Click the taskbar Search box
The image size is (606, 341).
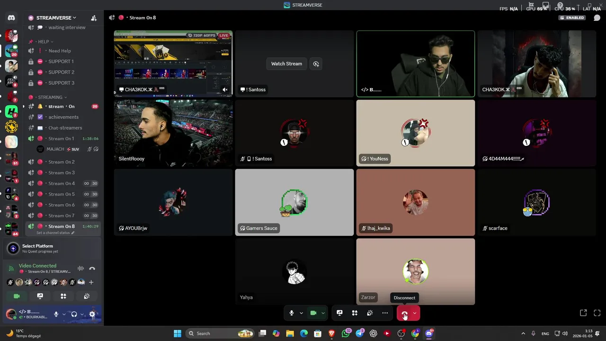point(220,333)
